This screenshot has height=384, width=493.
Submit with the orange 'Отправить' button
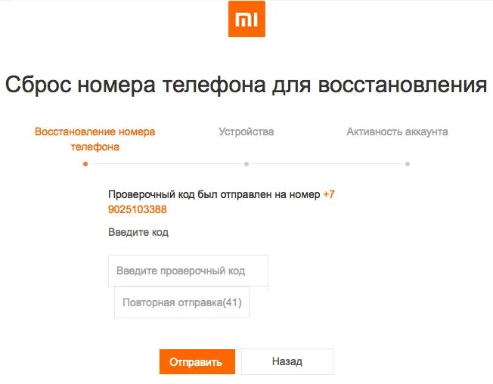(x=197, y=361)
